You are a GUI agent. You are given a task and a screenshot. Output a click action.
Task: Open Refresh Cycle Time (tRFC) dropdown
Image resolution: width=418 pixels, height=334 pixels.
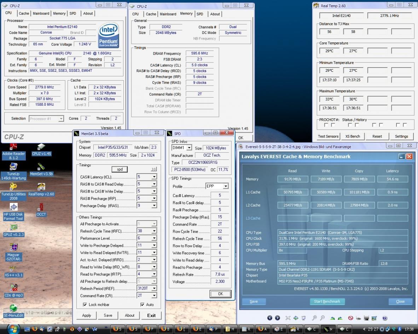point(154,231)
